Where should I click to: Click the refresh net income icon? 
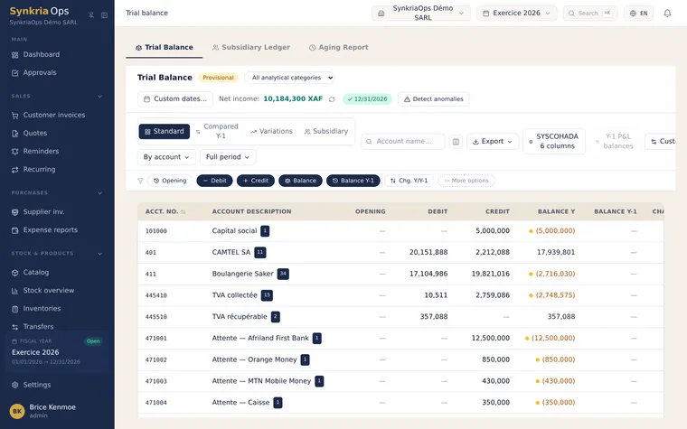pos(332,99)
